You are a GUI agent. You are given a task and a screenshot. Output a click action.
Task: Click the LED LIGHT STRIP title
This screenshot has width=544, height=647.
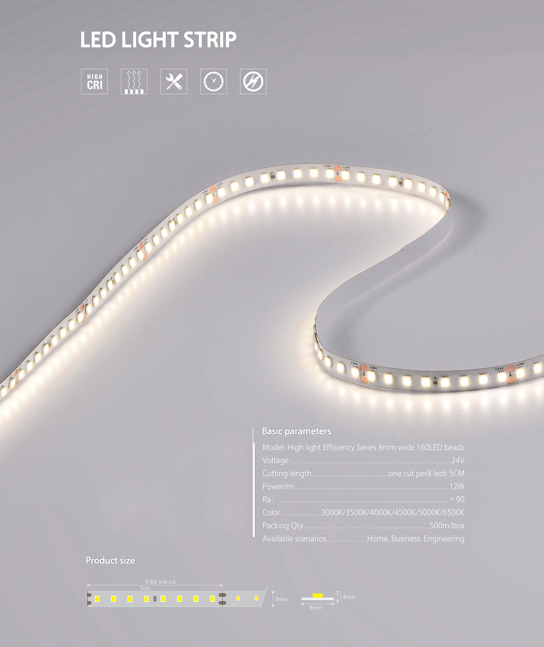pyautogui.click(x=158, y=39)
